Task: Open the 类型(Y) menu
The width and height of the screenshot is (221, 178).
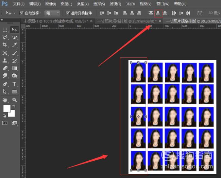Action: point(83,4)
